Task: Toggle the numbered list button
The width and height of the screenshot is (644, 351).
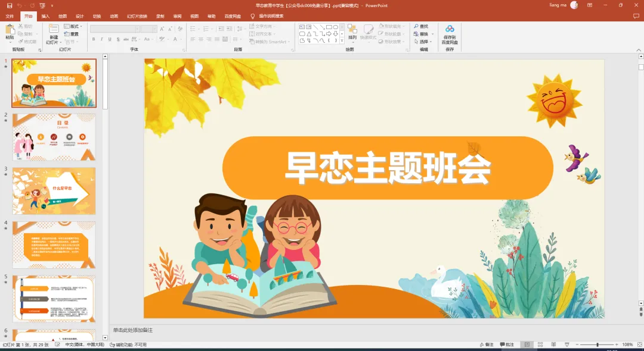Action: 207,29
